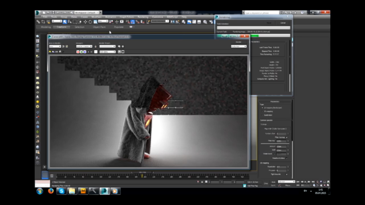Screen dimensions: 365x205
Task: Click the Selection Lock toggle in status bar
Action: (x=202, y=182)
